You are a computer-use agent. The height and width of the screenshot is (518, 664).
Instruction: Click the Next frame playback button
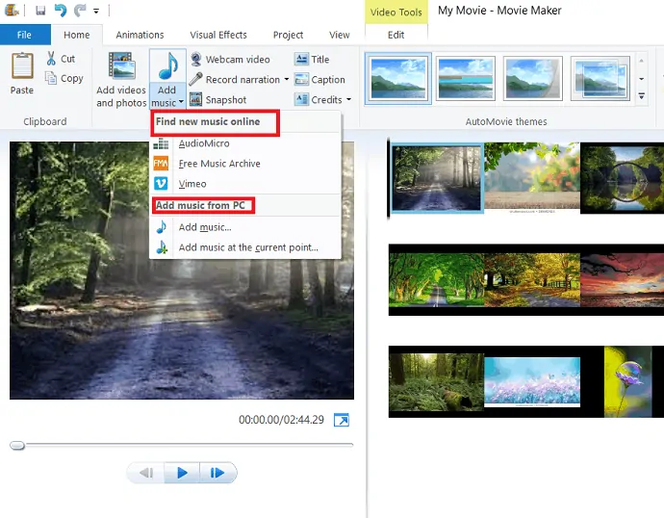[217, 473]
